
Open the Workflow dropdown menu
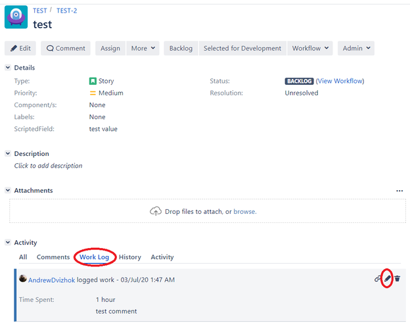click(x=310, y=48)
